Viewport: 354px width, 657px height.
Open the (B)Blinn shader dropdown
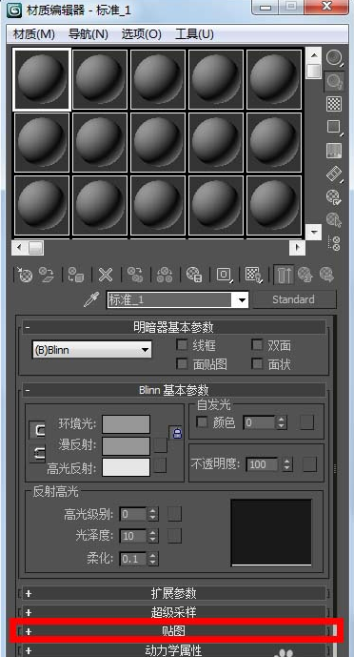92,350
